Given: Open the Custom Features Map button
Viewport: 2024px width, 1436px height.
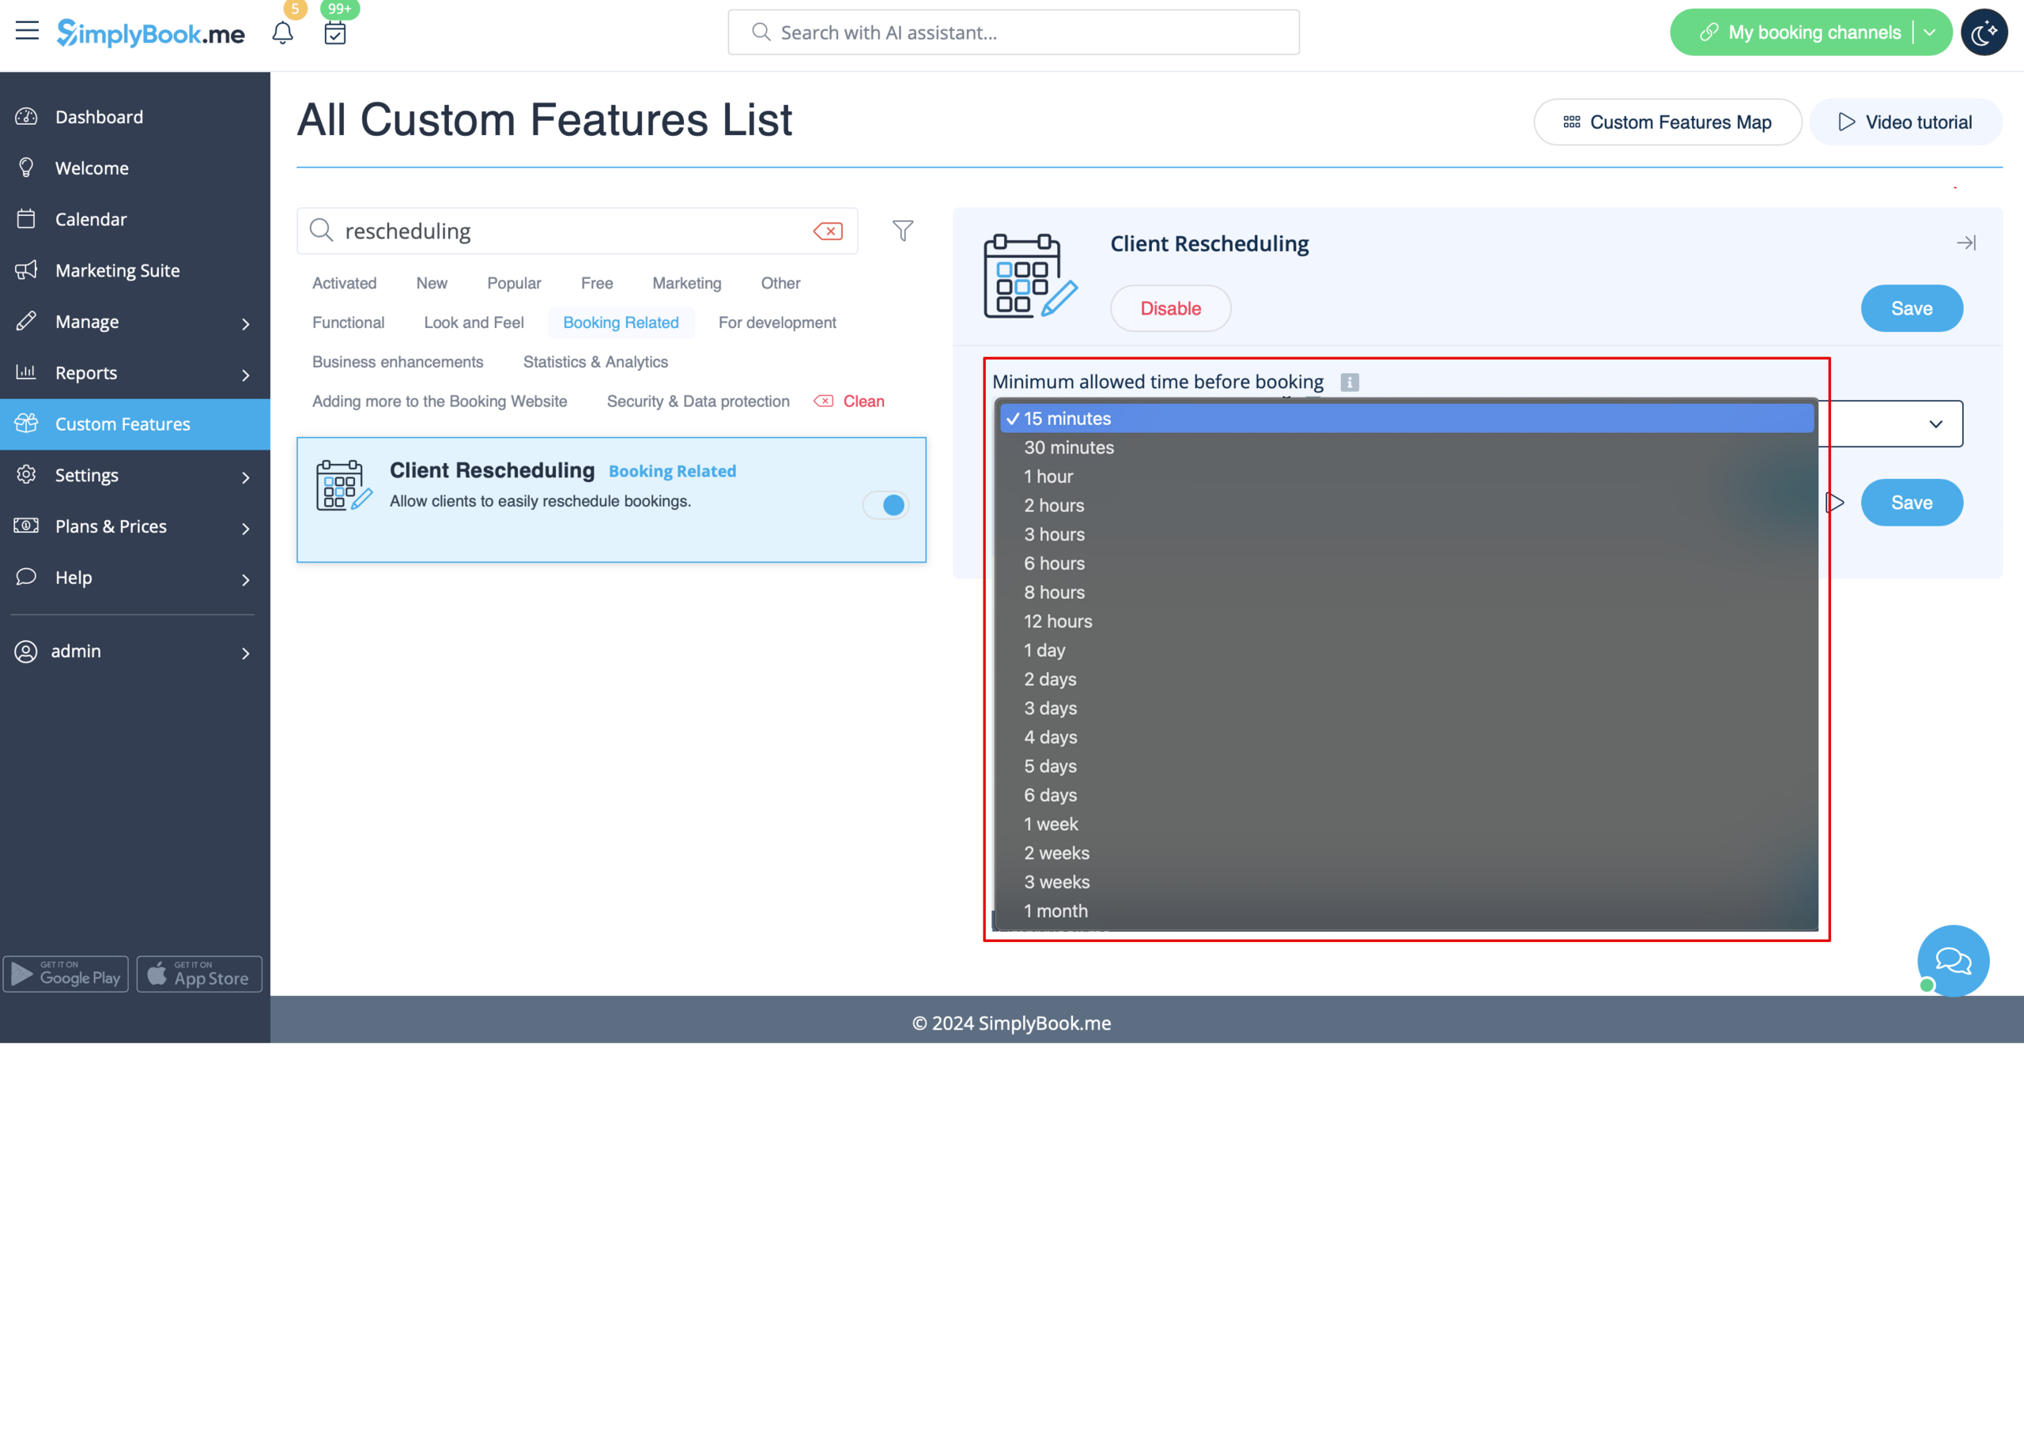Looking at the screenshot, I should pos(1667,123).
